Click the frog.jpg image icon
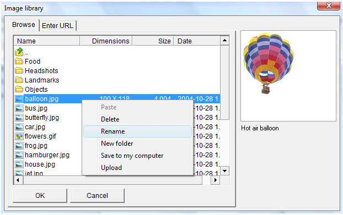The image size is (343, 215). [19, 146]
